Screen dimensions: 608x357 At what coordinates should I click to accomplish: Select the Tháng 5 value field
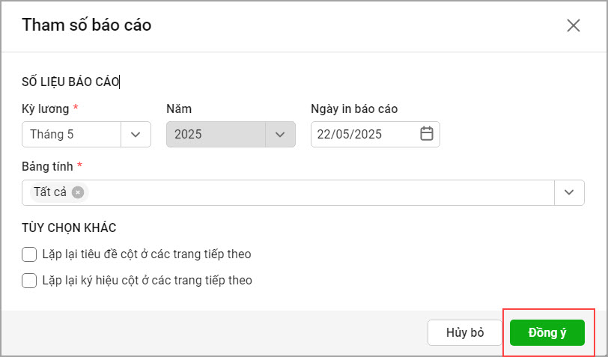point(71,135)
